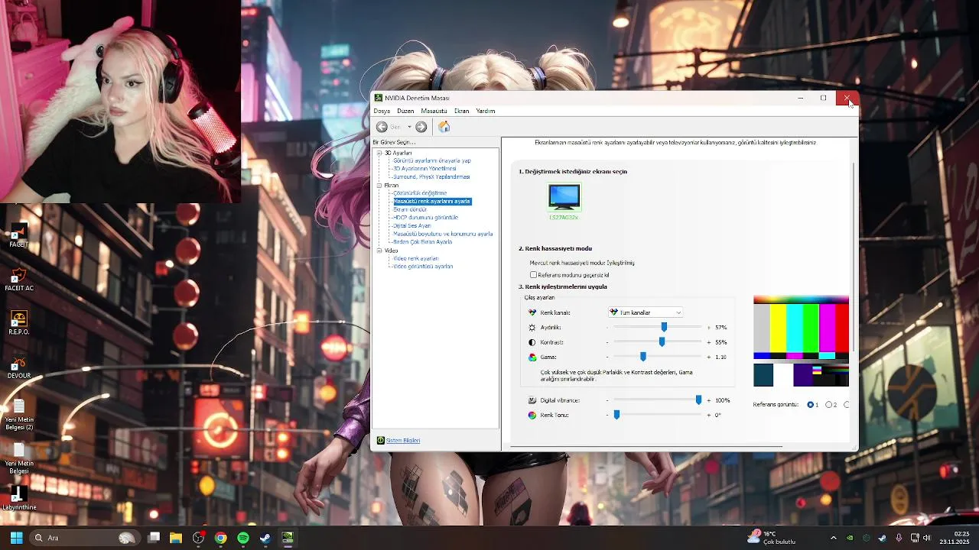Tick Referans modunu geçersiz kıl checkbox
The height and width of the screenshot is (550, 979).
point(533,275)
